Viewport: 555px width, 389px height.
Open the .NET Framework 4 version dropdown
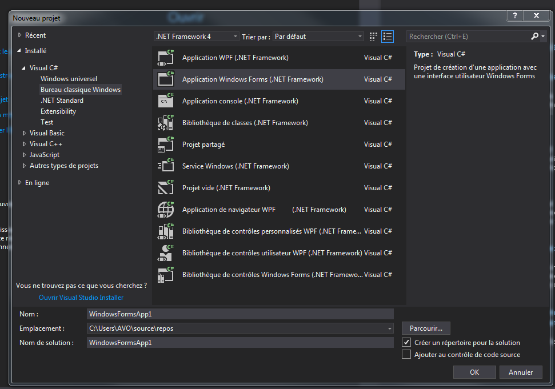[197, 37]
